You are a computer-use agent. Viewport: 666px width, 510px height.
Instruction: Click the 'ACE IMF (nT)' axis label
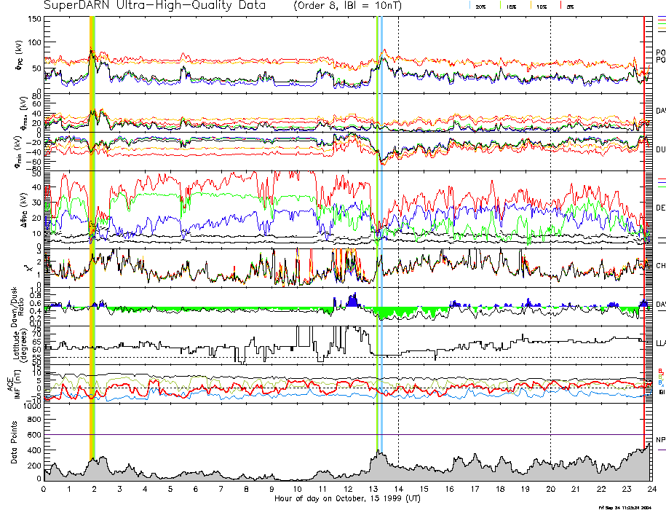pyautogui.click(x=13, y=384)
